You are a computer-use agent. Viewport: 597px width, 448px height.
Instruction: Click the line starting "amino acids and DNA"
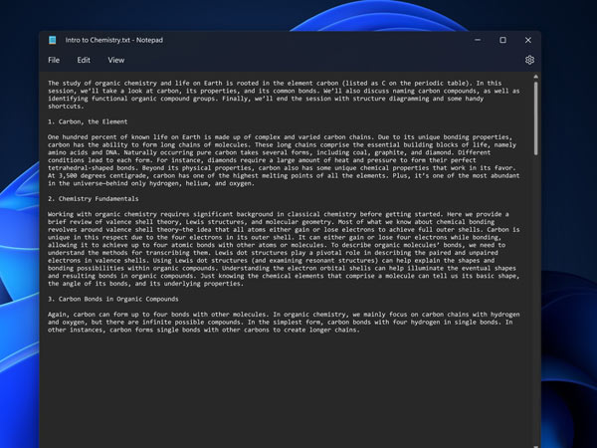(270, 152)
